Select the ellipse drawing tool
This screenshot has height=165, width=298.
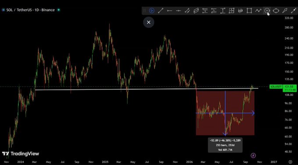click(x=276, y=11)
